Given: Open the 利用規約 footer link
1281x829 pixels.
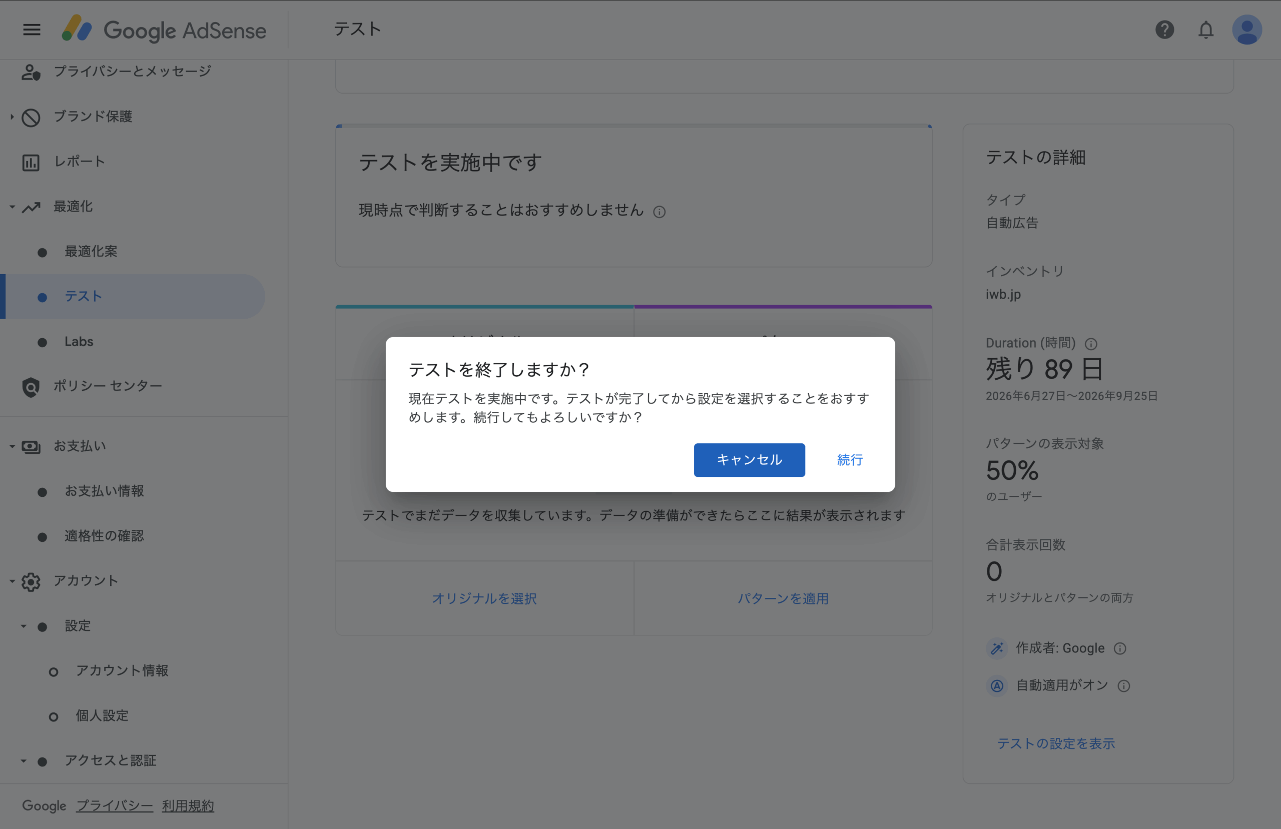Looking at the screenshot, I should click(188, 806).
